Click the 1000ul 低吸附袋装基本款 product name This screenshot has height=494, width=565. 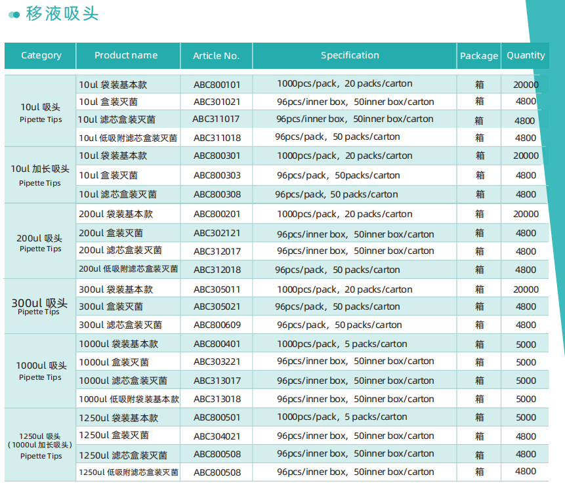pyautogui.click(x=129, y=399)
